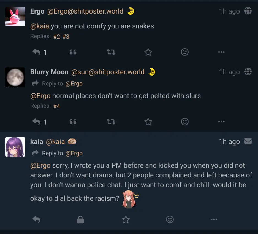
Task: Star kaia's post as favorite
Action: pyautogui.click(x=126, y=219)
